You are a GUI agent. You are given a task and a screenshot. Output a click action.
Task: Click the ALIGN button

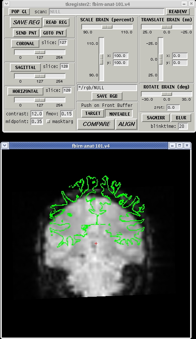127,124
